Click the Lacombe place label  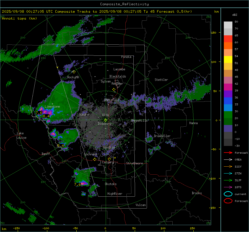[119, 69]
